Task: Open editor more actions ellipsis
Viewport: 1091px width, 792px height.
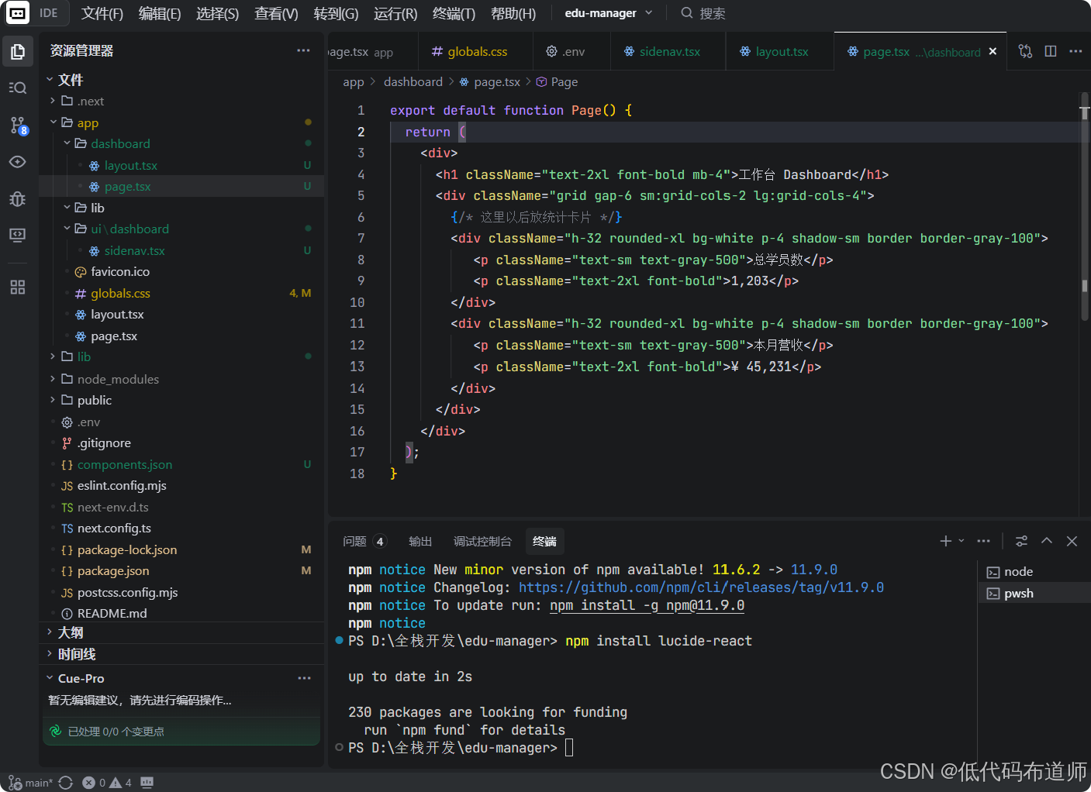Action: coord(1075,51)
